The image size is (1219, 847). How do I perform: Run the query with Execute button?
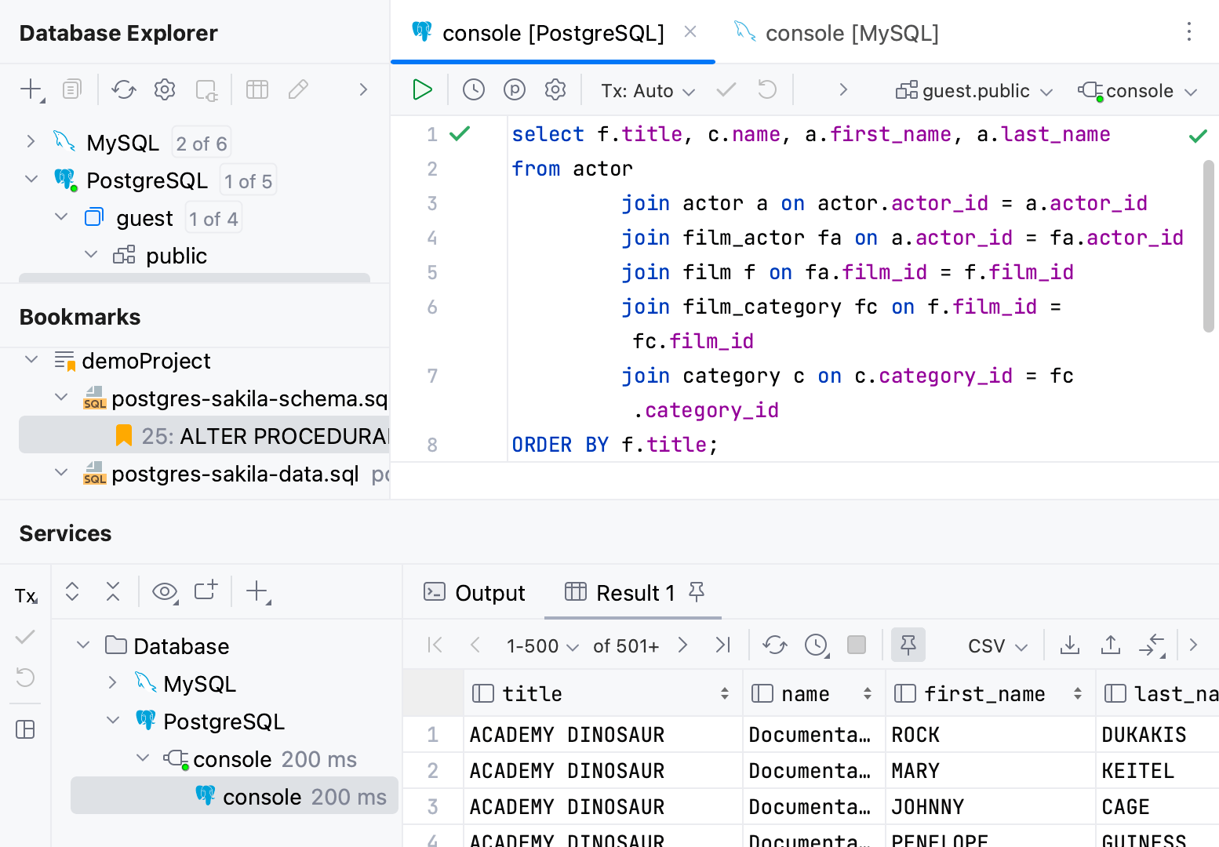coord(422,90)
